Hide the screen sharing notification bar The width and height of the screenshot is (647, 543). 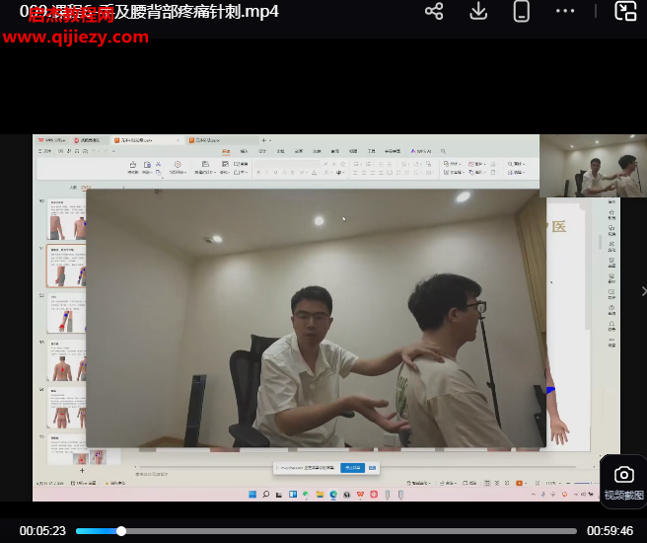[372, 468]
